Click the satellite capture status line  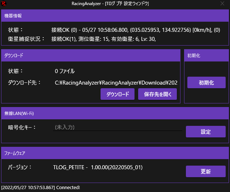103,39
